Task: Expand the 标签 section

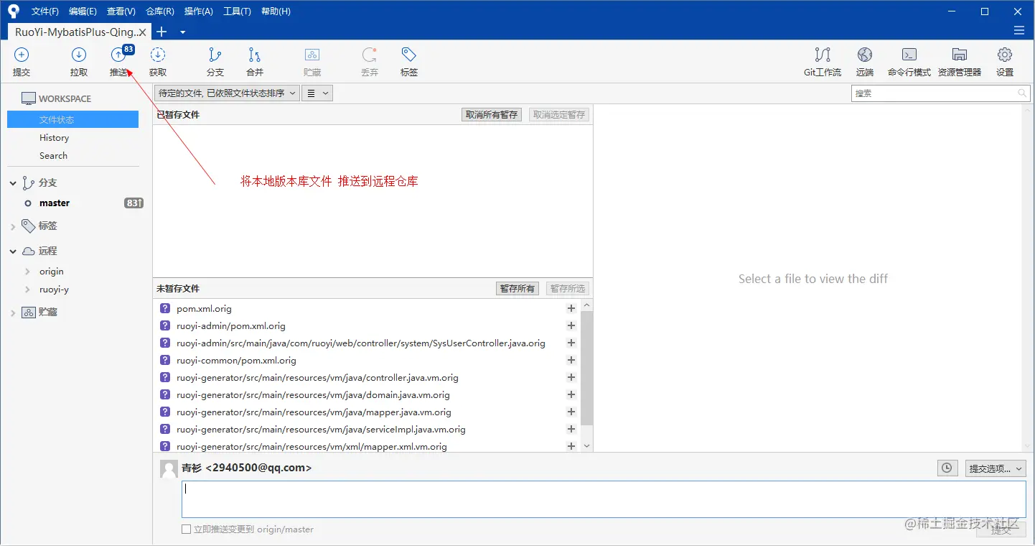Action: coord(13,226)
